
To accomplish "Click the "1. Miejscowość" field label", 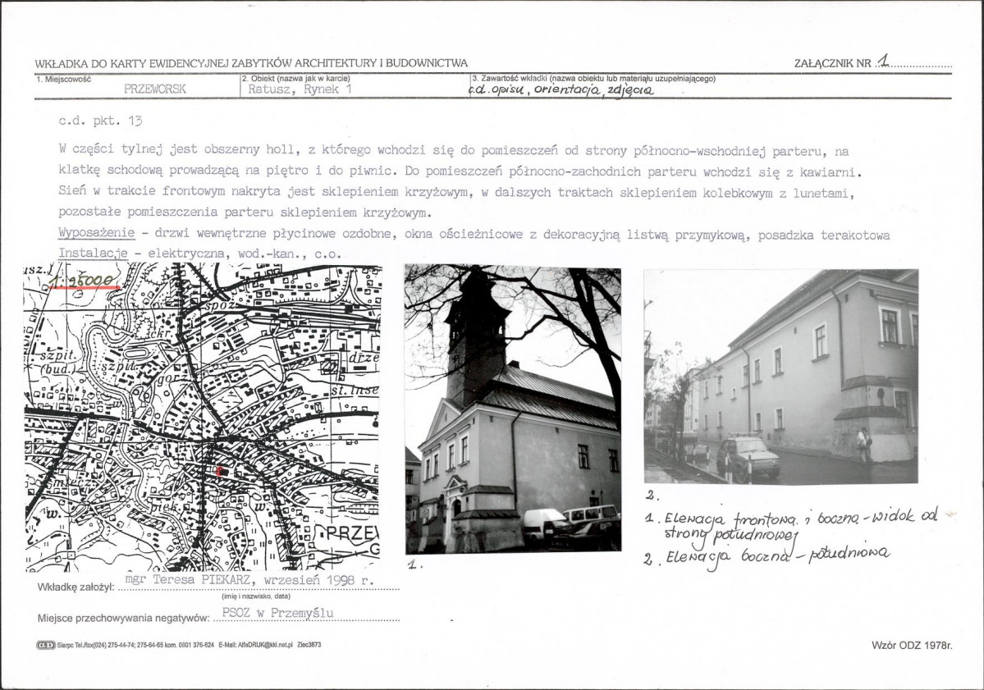I will pyautogui.click(x=63, y=79).
